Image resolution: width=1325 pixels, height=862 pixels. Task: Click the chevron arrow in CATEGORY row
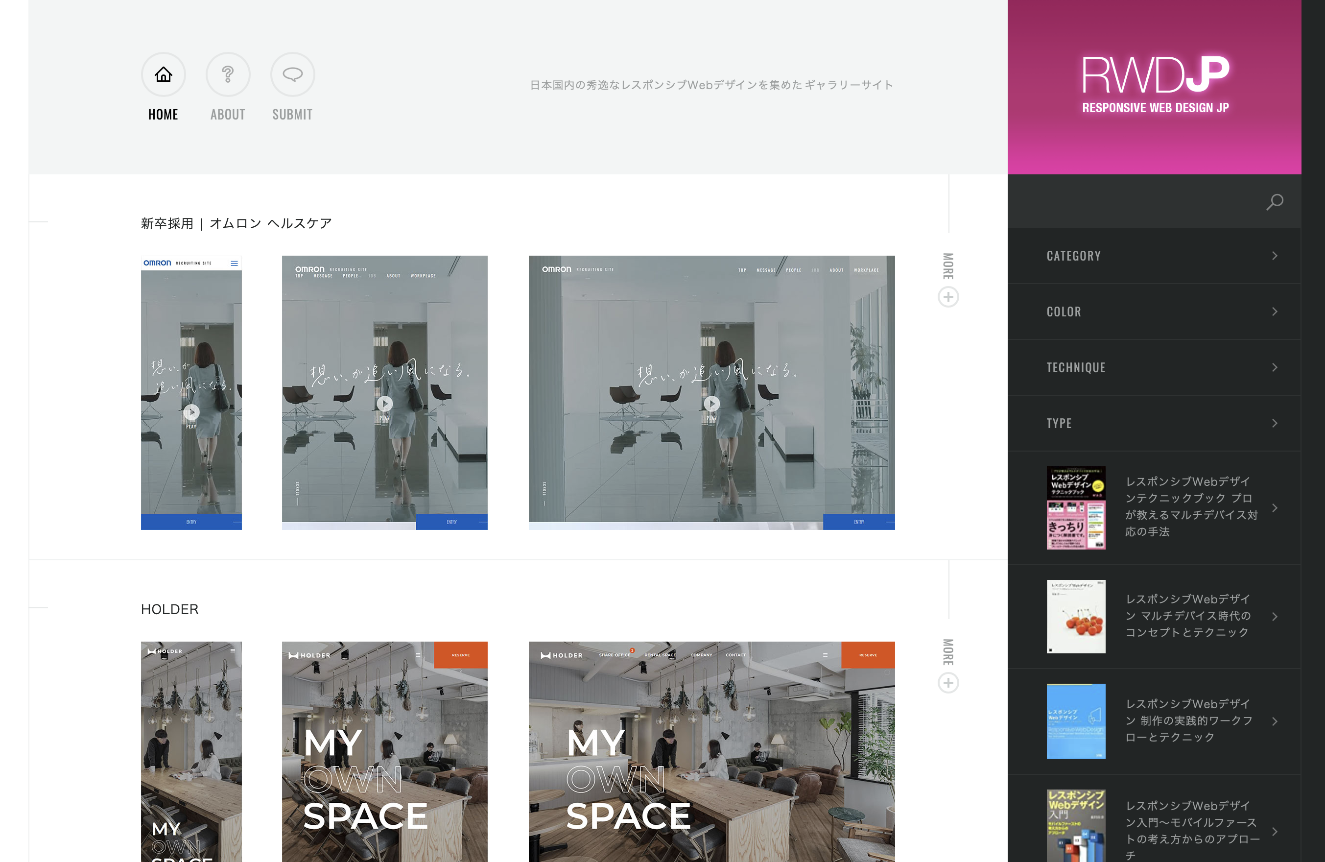pos(1275,256)
